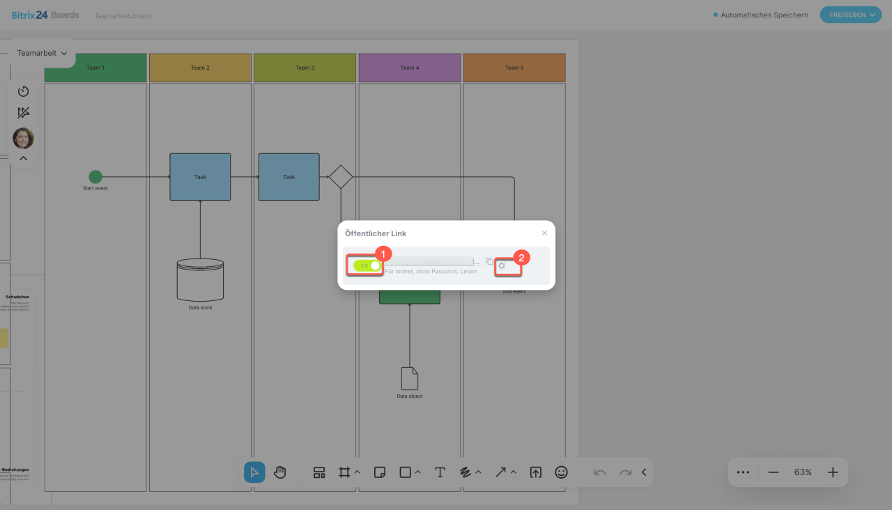Open the templates layout tool
The width and height of the screenshot is (892, 510).
point(319,472)
